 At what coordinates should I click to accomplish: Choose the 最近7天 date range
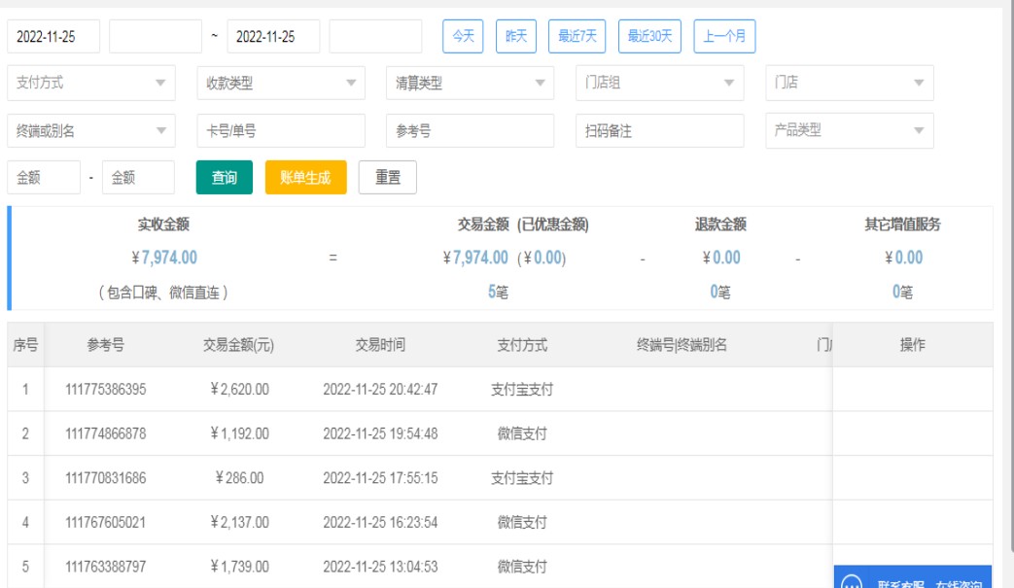577,37
